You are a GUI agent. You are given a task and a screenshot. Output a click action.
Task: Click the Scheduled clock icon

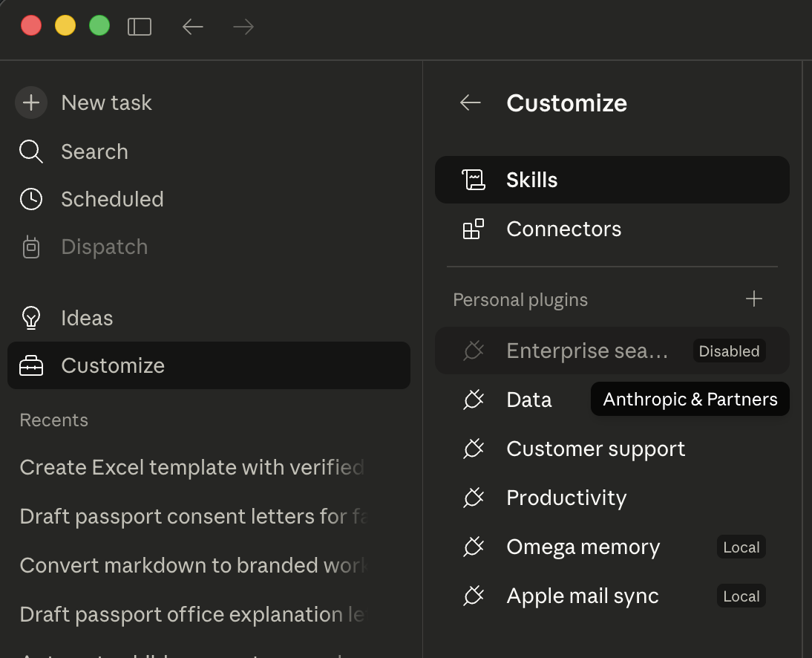(31, 200)
